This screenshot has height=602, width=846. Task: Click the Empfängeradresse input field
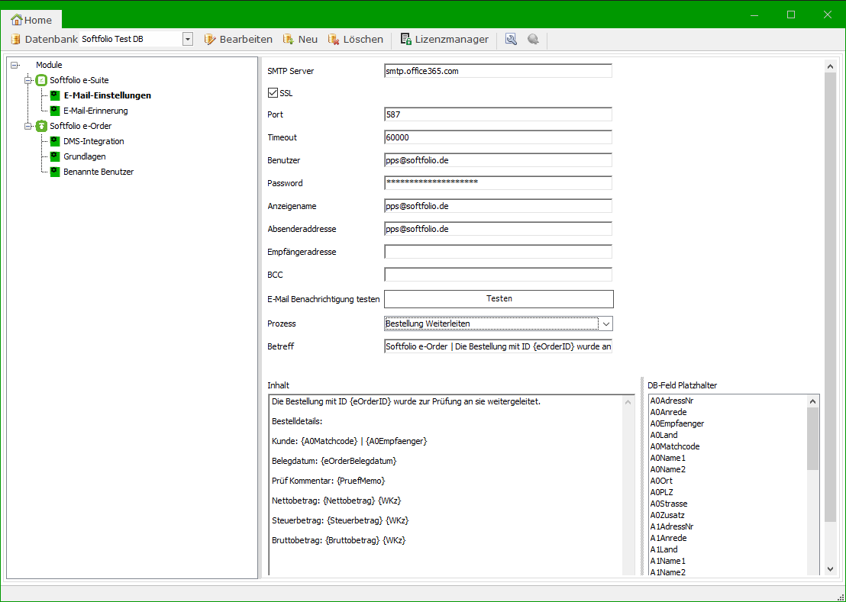tap(498, 252)
